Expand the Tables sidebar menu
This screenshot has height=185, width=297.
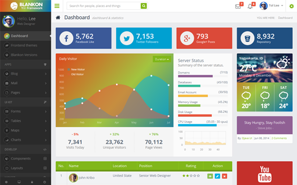click(x=25, y=121)
